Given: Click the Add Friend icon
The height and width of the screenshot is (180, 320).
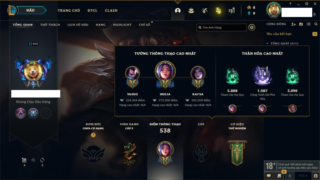Looking at the screenshot, I should tap(293, 24).
